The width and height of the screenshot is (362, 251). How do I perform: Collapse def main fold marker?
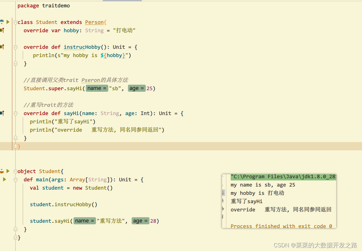(x=15, y=180)
